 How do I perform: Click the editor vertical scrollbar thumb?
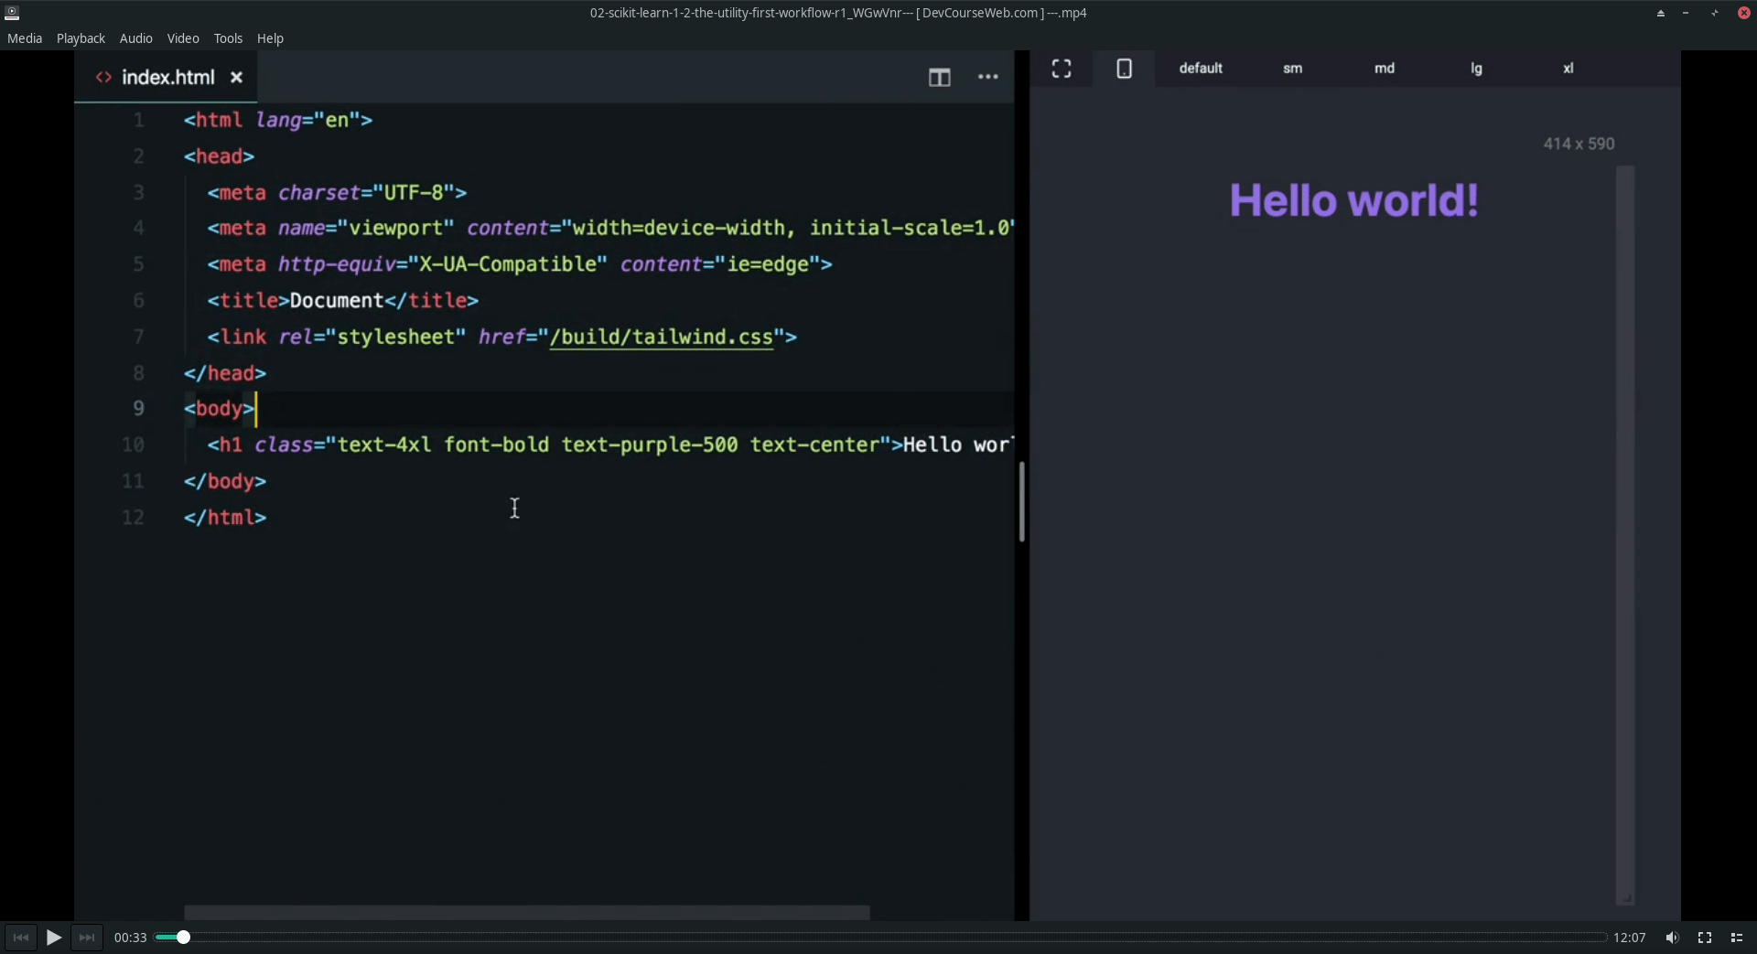pyautogui.click(x=1021, y=502)
